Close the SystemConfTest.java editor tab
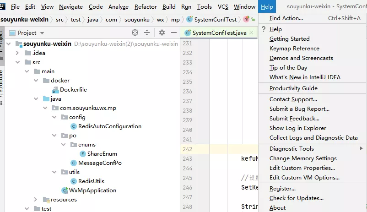 click(x=251, y=33)
